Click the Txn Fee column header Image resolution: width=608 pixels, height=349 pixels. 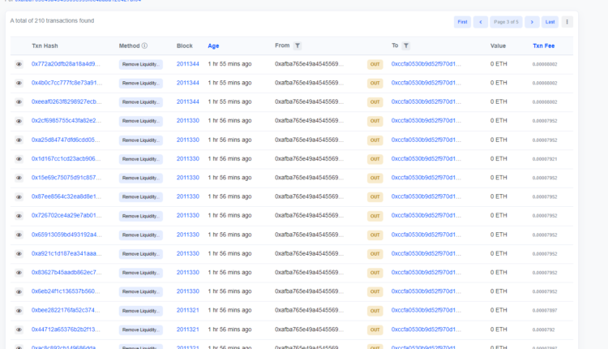(544, 46)
